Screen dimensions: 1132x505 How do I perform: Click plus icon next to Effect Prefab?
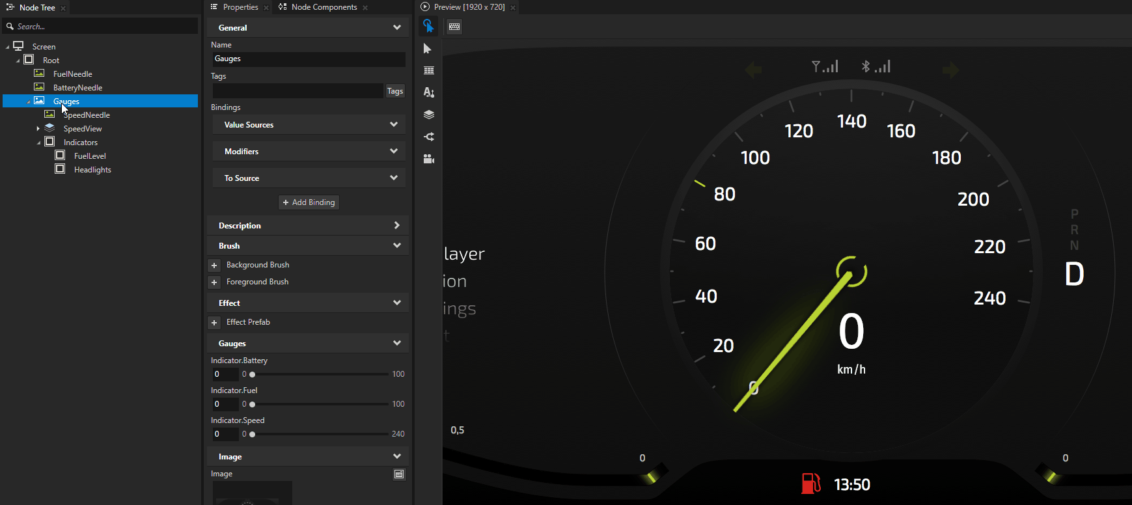214,323
